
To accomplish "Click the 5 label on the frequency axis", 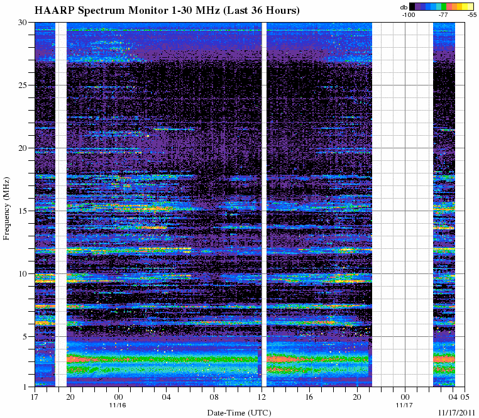I will (25, 337).
